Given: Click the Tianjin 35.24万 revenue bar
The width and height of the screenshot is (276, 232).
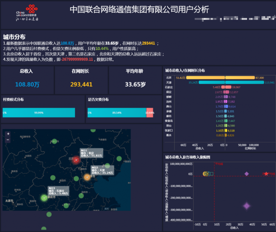Looking at the screenshot, I should tap(212, 82).
